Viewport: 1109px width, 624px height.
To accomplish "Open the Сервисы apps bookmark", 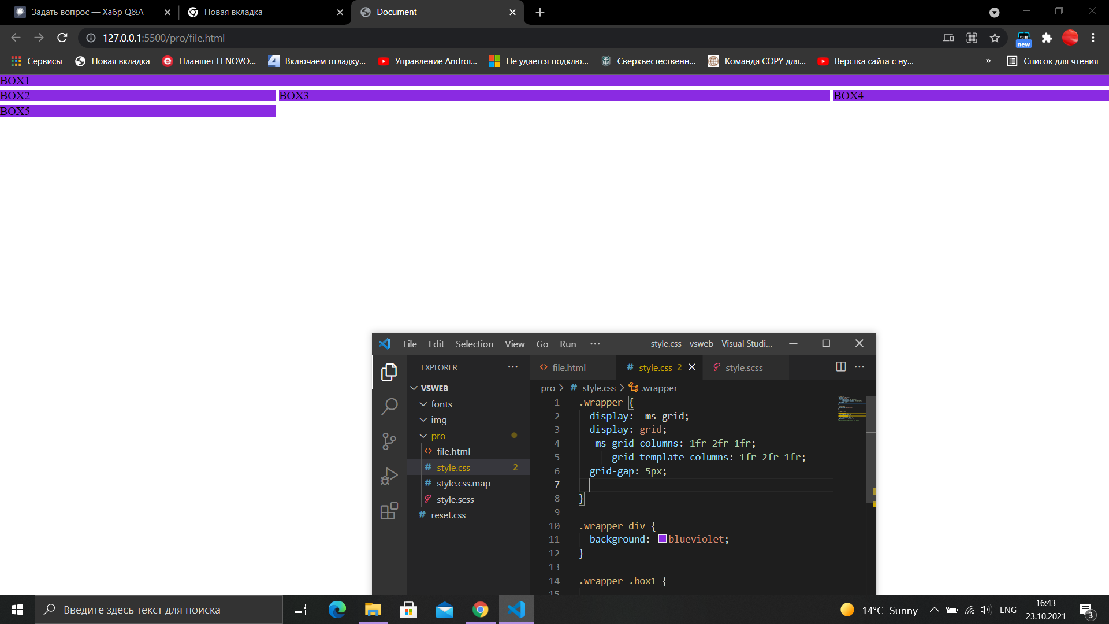I will [36, 61].
